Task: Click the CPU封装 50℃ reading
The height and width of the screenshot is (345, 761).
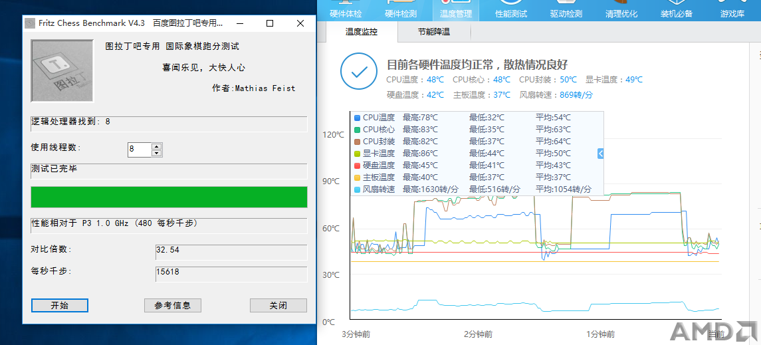Action: pyautogui.click(x=548, y=80)
